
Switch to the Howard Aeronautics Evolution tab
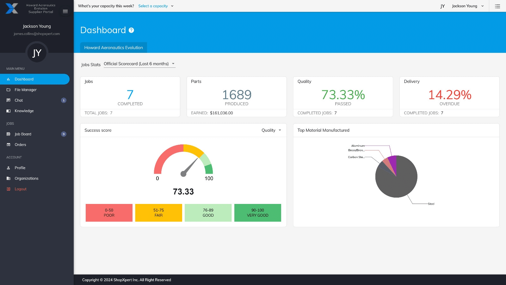point(113,47)
